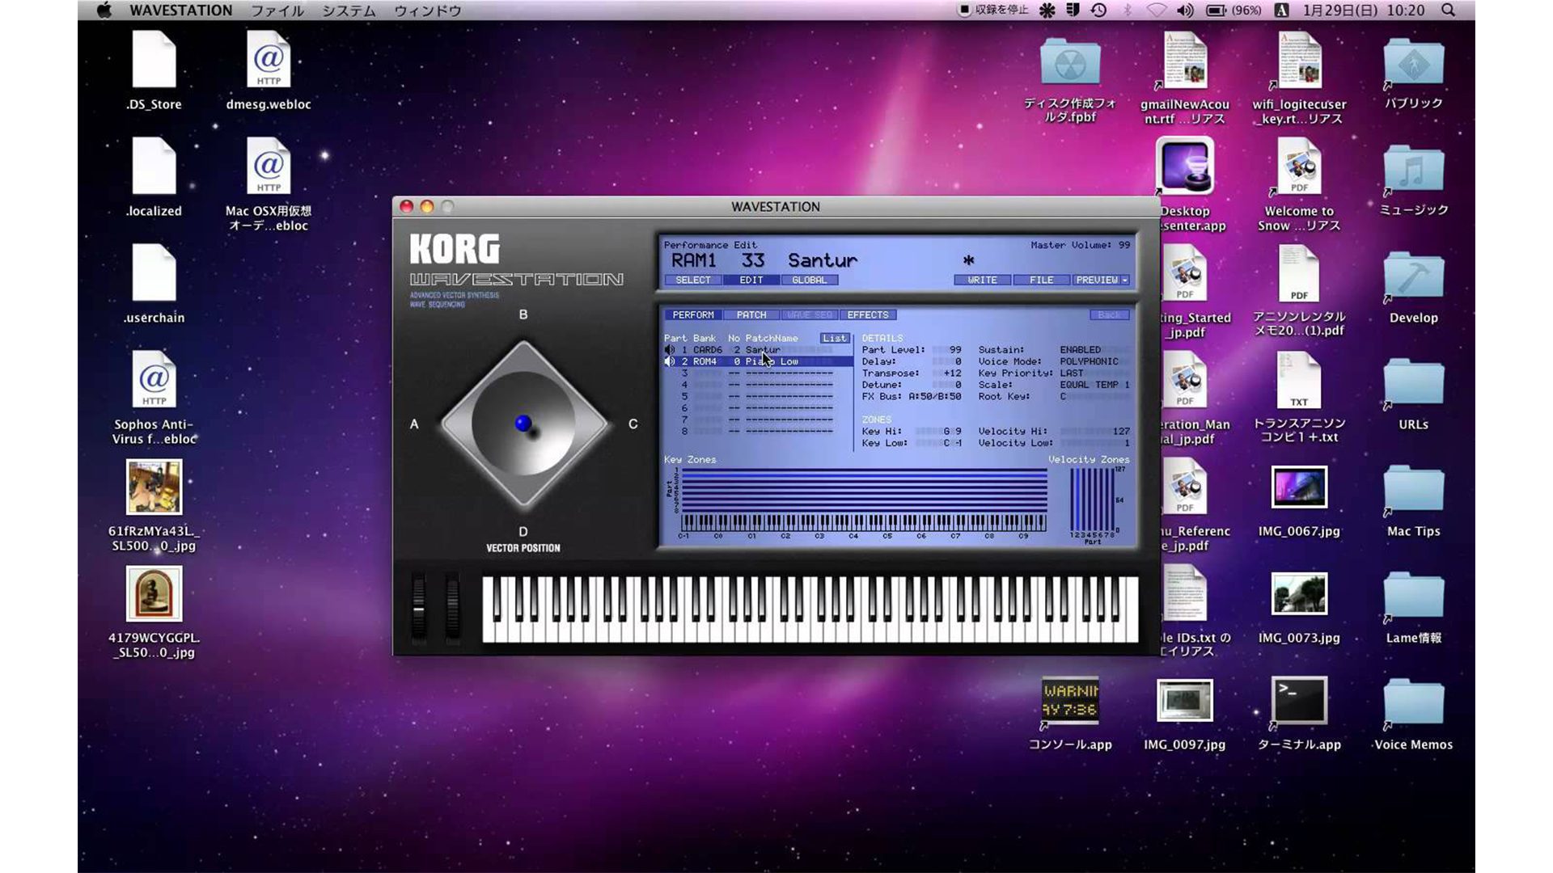Click the Voice Mode value POLYPHONIC
Image resolution: width=1553 pixels, height=873 pixels.
tap(1090, 361)
